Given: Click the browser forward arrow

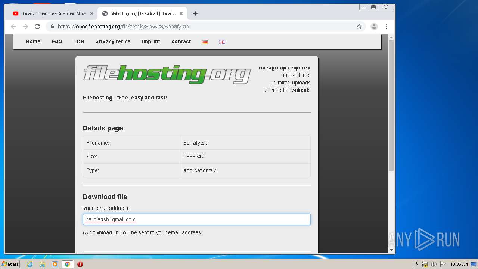Looking at the screenshot, I should pos(25,27).
